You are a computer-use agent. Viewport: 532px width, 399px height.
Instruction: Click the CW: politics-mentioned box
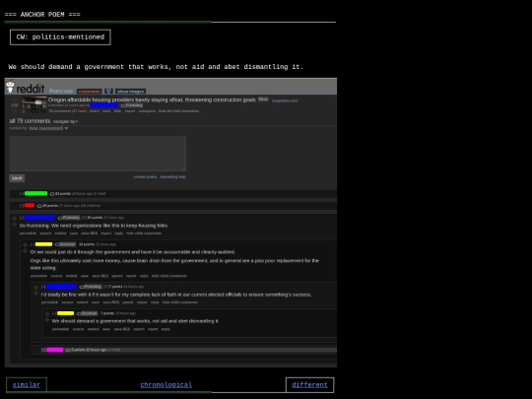point(60,37)
